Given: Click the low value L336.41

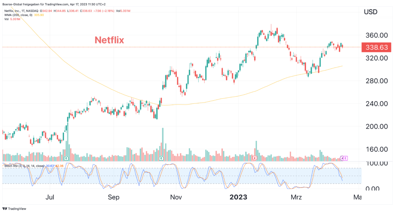Looking at the screenshot, I should point(73,11).
